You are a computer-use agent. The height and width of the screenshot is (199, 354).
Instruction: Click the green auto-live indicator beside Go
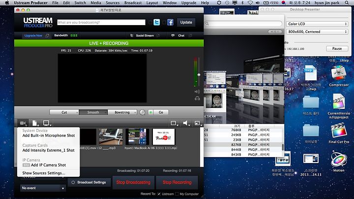150,112
